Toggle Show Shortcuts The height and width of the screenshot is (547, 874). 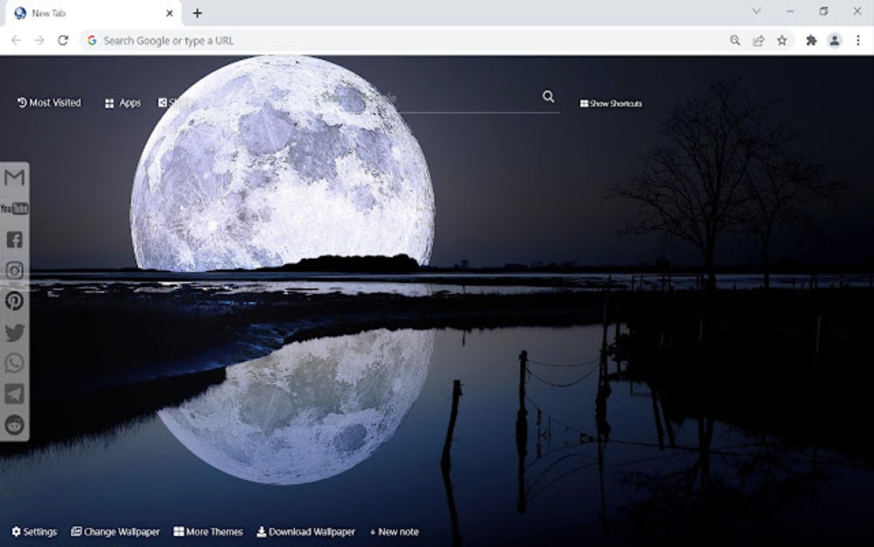click(610, 103)
